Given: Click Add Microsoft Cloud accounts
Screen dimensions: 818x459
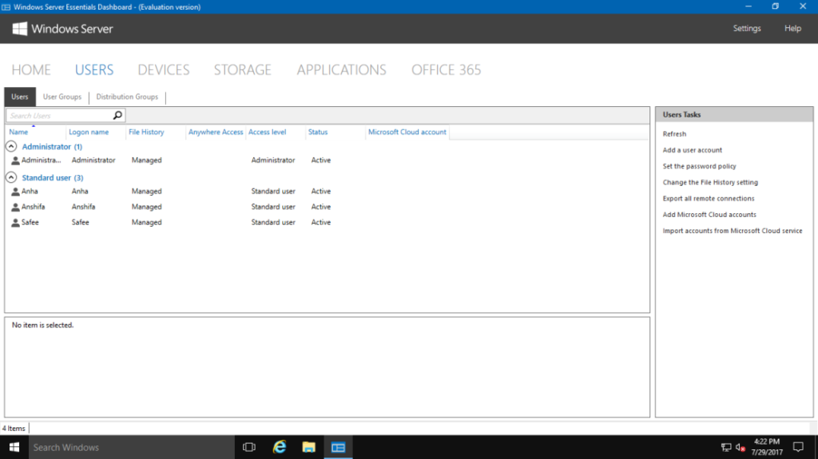Looking at the screenshot, I should (x=709, y=215).
